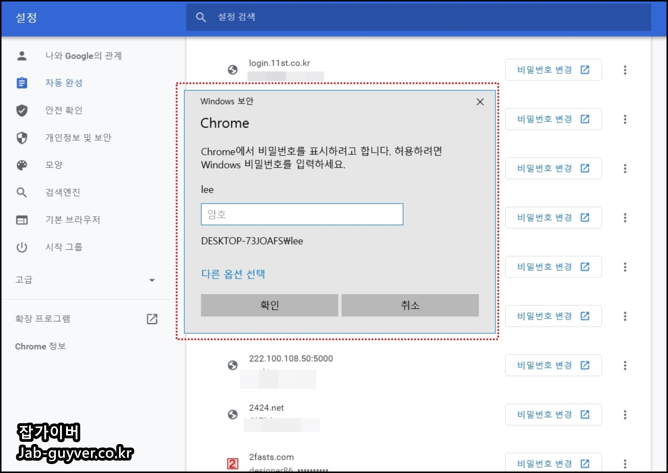This screenshot has height=473, width=668.
Task: Click 비밀번호 변경 for login.11st.co.kr
Action: [553, 70]
